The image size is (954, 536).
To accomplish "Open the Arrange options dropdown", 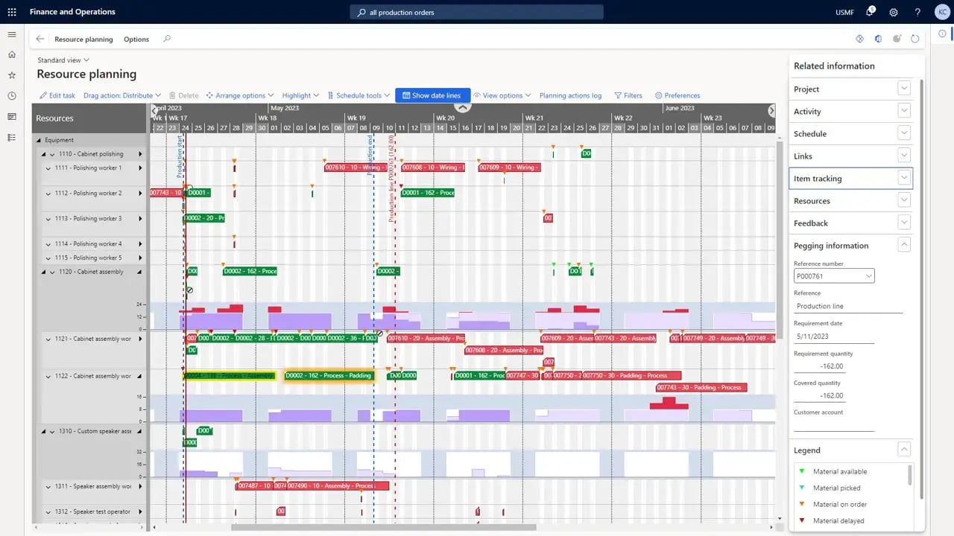I will tap(240, 95).
